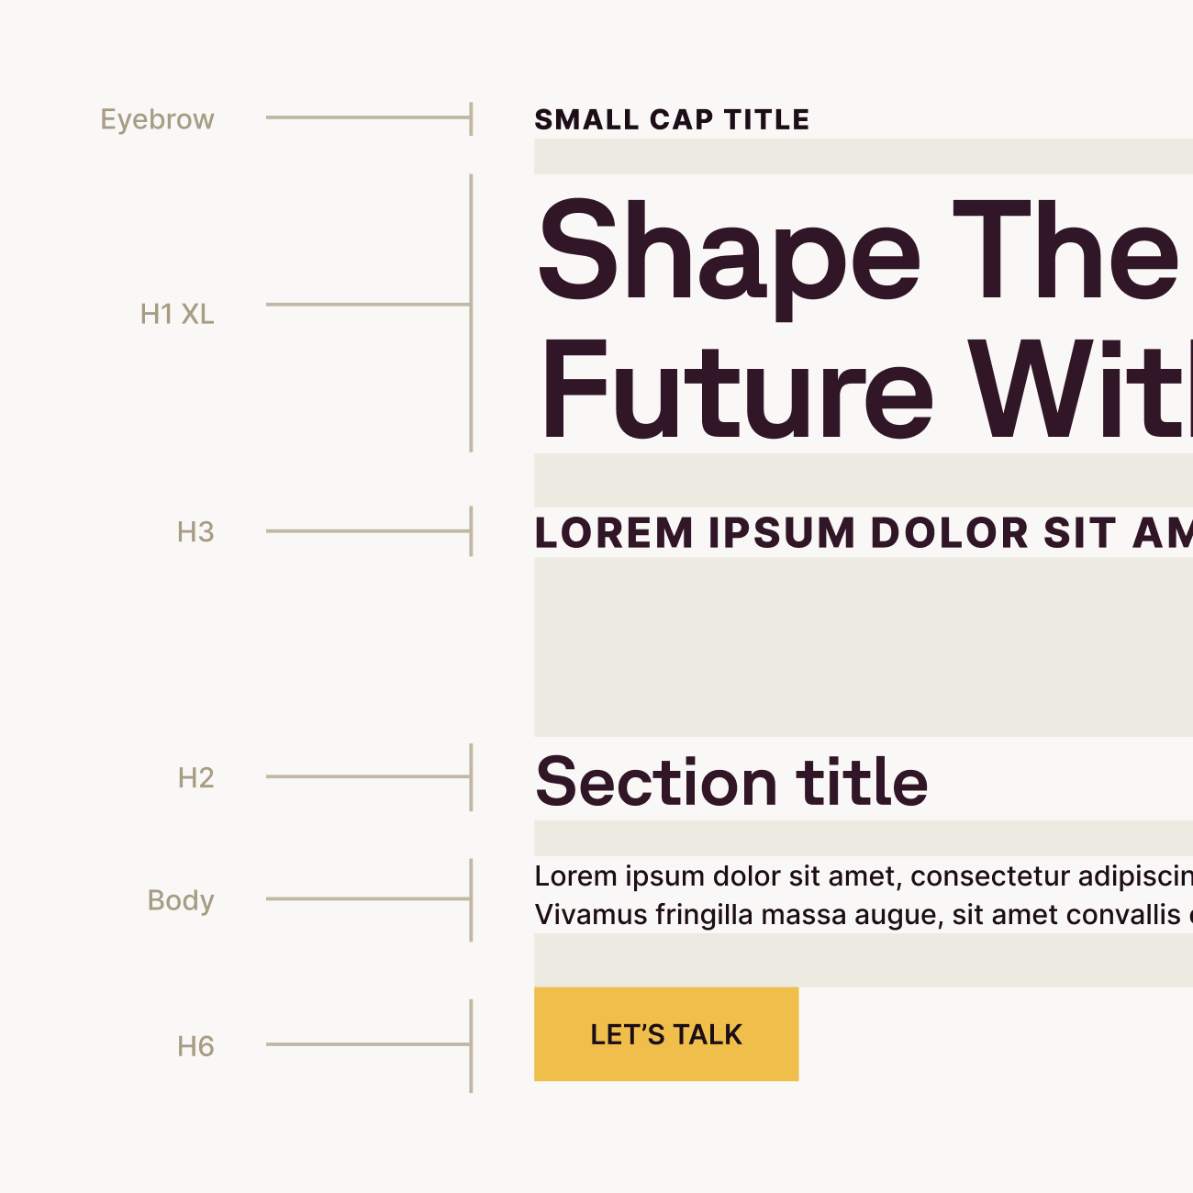Click the beige spacer above LET'S TALK button
The width and height of the screenshot is (1193, 1193).
(x=863, y=961)
